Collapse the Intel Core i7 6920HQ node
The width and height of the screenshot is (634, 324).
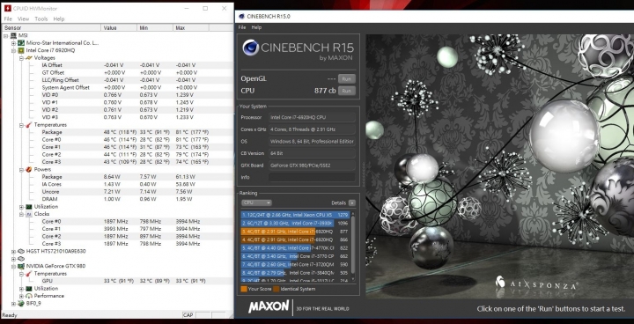[13, 50]
